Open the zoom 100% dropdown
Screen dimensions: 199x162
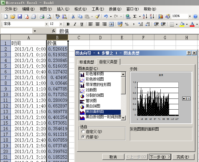[x=190, y=16]
